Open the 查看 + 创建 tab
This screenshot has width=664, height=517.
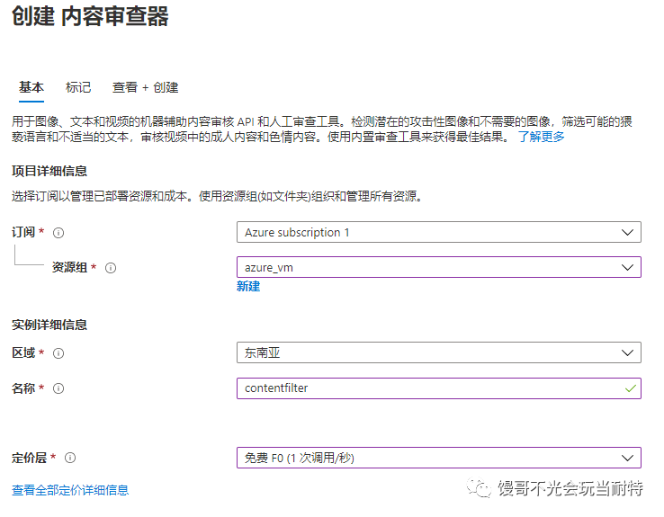[x=145, y=87]
